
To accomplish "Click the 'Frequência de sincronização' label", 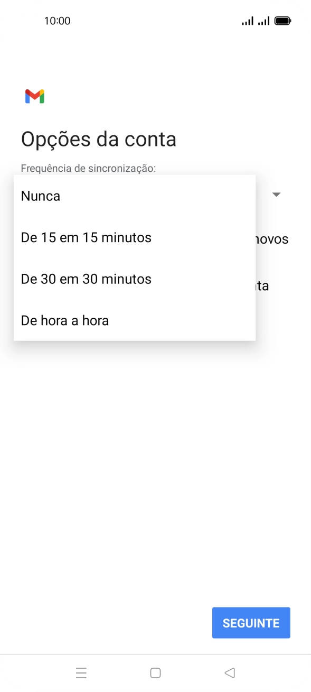I will pyautogui.click(x=87, y=168).
